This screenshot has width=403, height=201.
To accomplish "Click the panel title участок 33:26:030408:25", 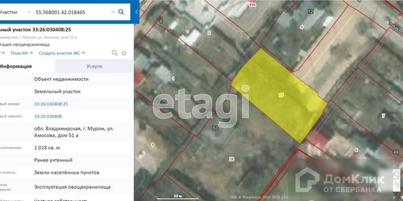I will point(35,29).
